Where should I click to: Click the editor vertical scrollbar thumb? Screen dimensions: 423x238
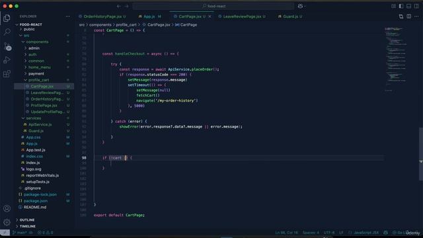421,154
